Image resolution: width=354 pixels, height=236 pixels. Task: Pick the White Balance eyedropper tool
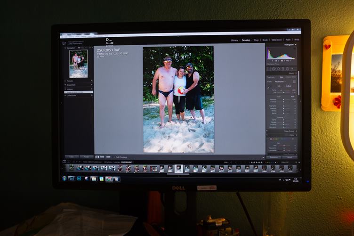(x=269, y=88)
